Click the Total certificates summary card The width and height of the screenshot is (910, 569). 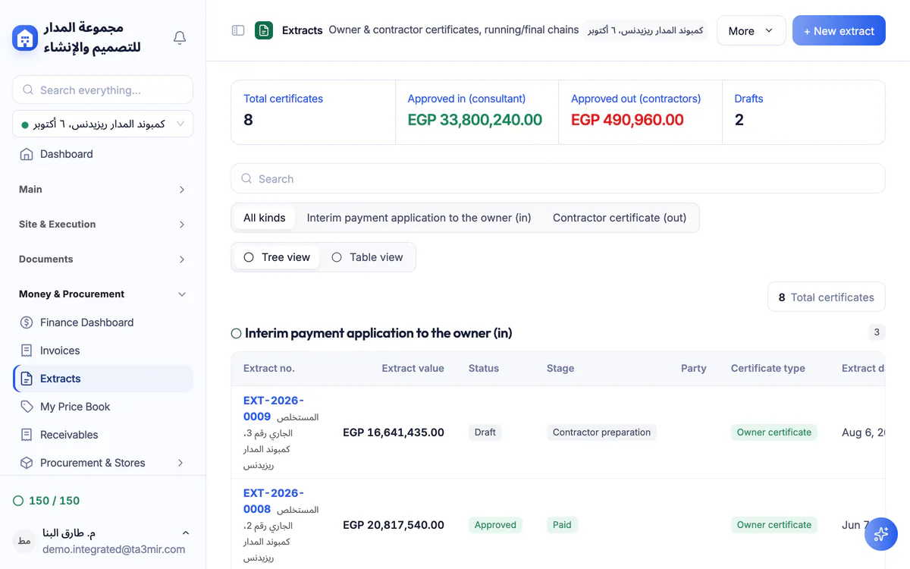313,112
